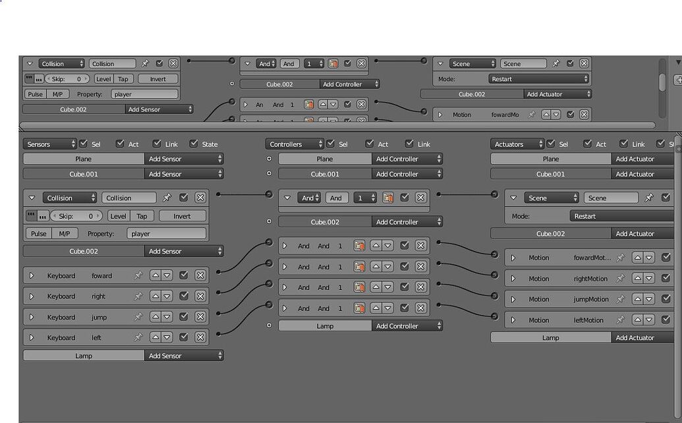This screenshot has width=682, height=423.
Task: Toggle Sensors Link checkbox
Action: point(157,144)
